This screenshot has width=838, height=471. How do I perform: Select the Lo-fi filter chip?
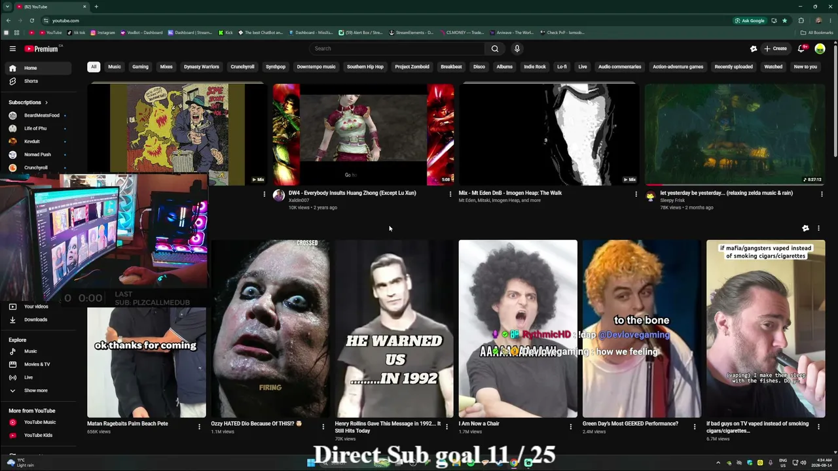pyautogui.click(x=562, y=67)
